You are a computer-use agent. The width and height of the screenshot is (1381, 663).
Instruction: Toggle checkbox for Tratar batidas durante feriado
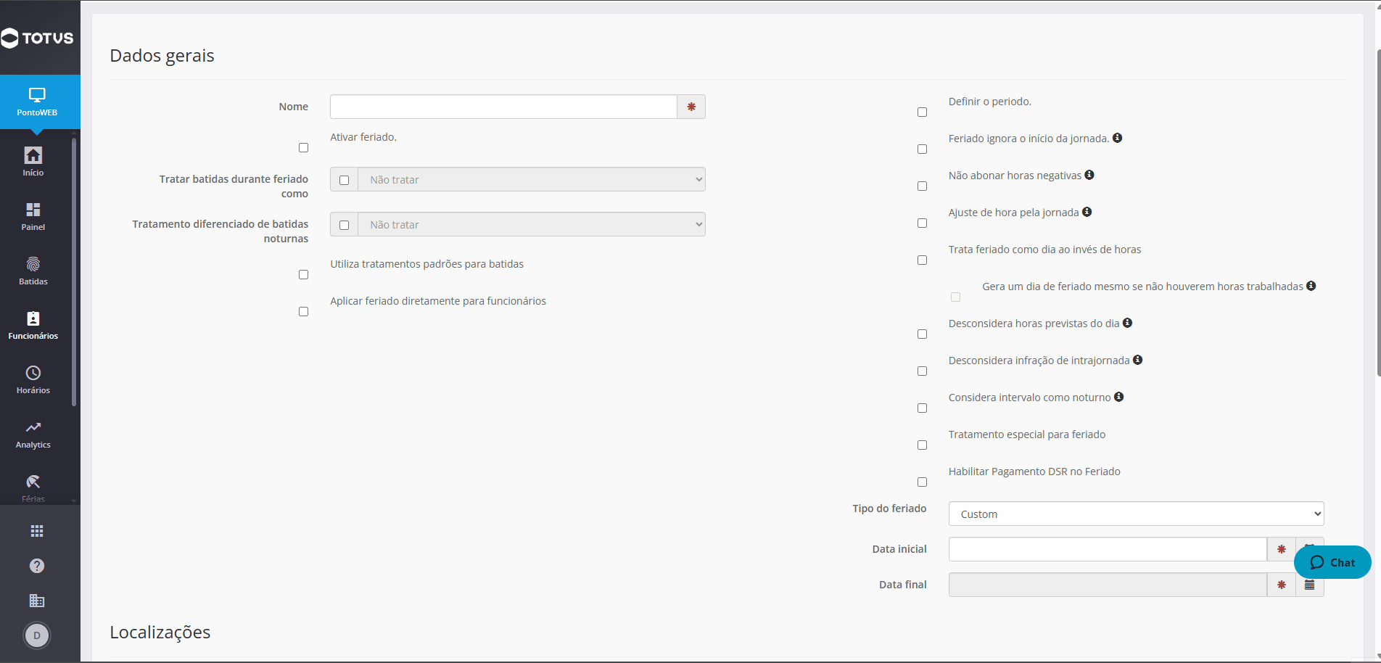pos(344,180)
